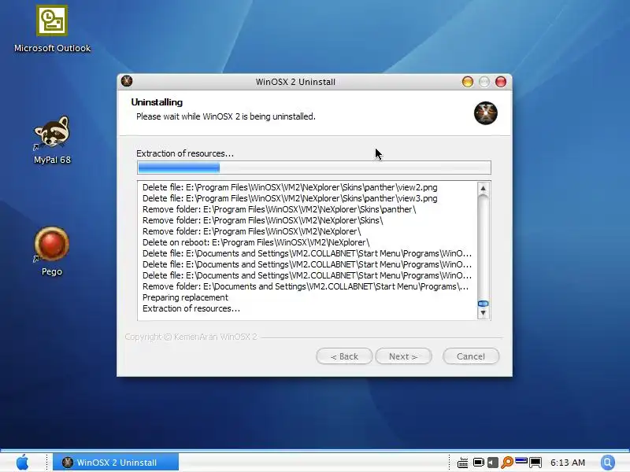
Task: Select log line ending view2.png
Action: [290, 187]
